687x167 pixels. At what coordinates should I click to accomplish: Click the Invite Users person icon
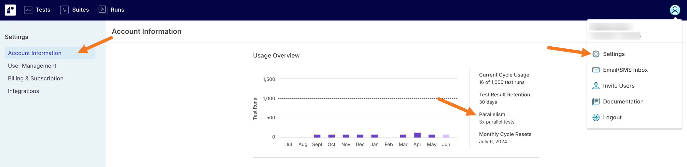tap(596, 86)
